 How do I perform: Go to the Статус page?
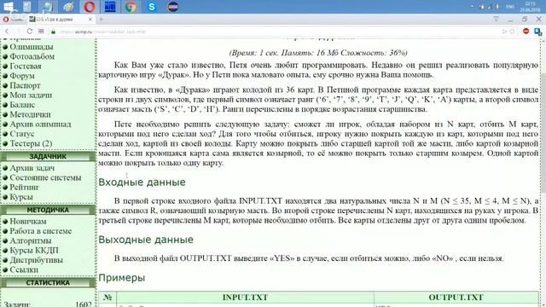click(22, 134)
